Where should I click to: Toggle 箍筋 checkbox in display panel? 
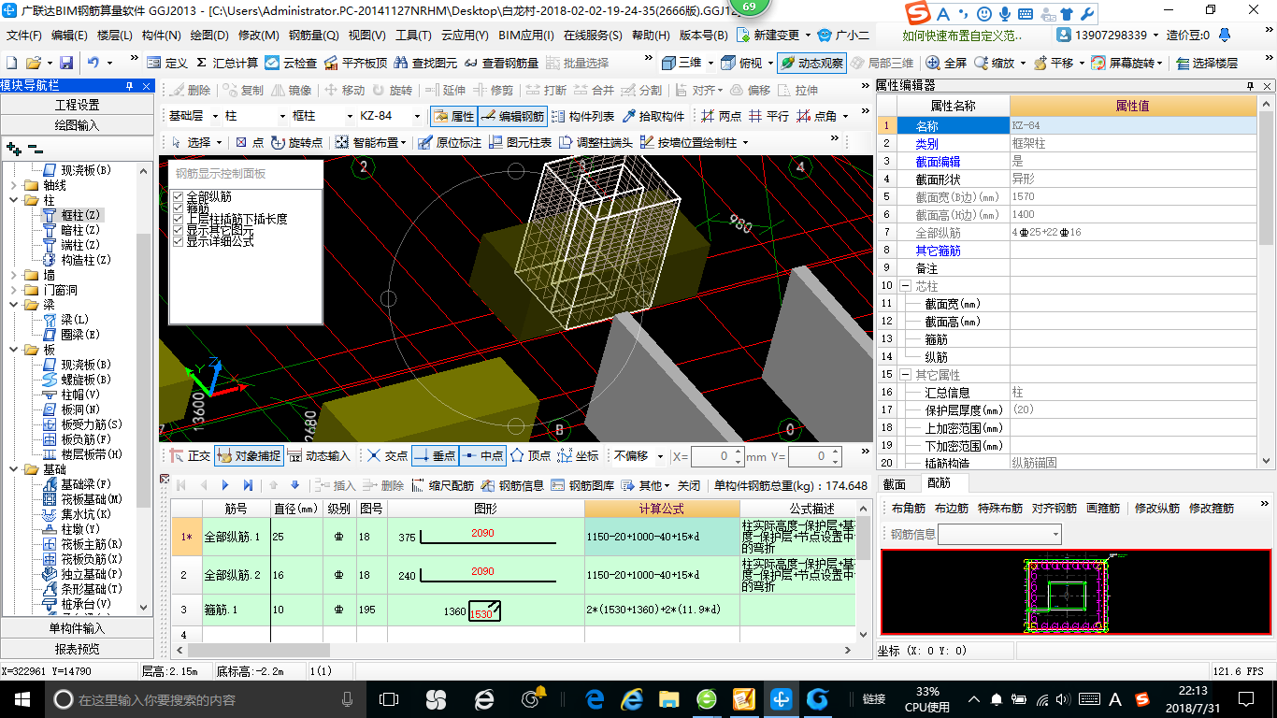[x=179, y=208]
